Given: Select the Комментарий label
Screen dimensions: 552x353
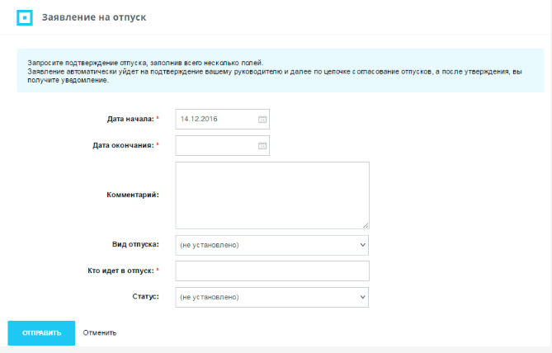Looking at the screenshot, I should coord(132,195).
